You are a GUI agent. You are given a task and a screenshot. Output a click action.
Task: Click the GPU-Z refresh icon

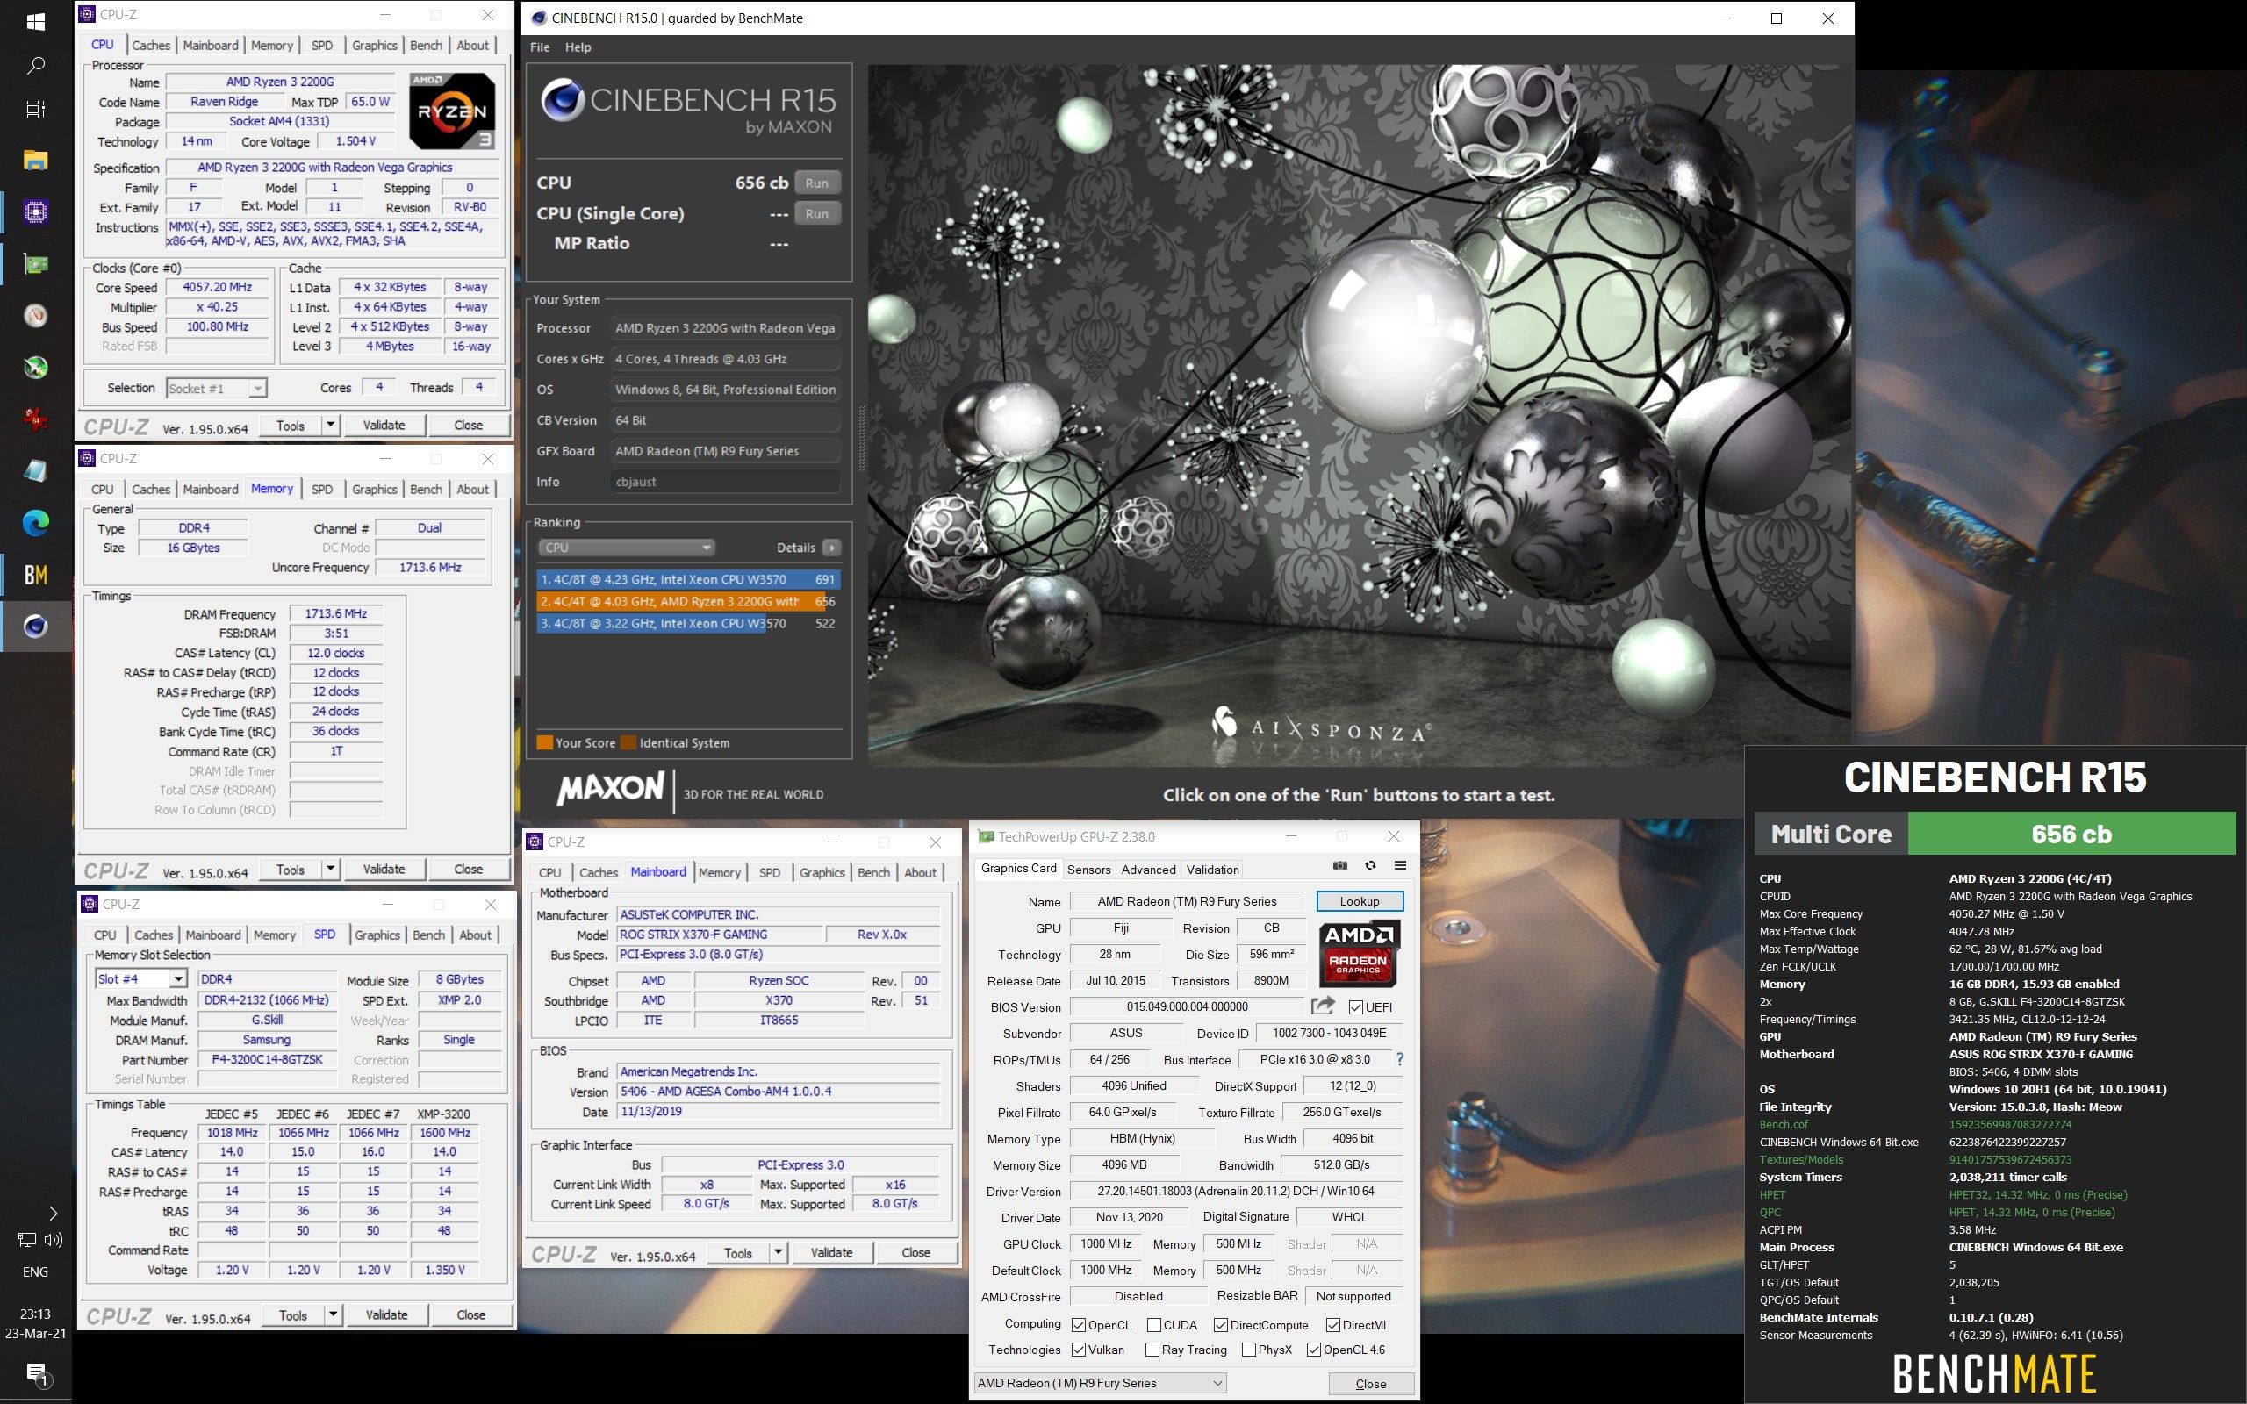point(1369,864)
